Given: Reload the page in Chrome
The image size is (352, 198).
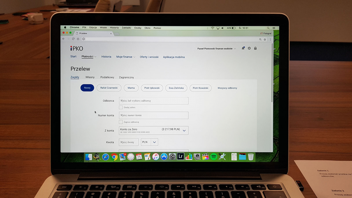Looking at the screenshot, I should click(x=73, y=39).
